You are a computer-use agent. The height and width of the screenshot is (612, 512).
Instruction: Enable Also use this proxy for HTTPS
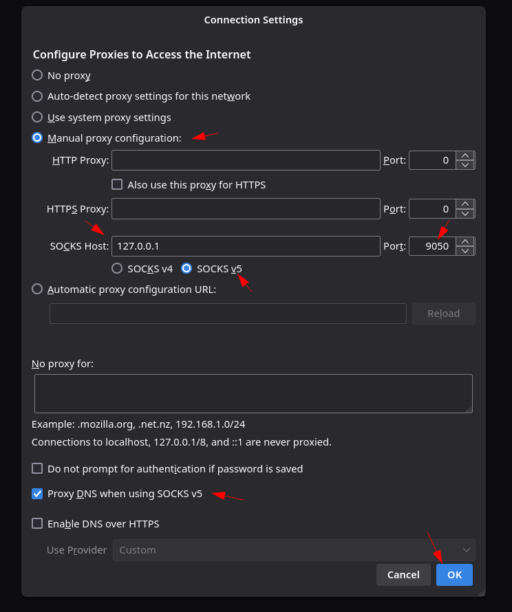point(117,184)
